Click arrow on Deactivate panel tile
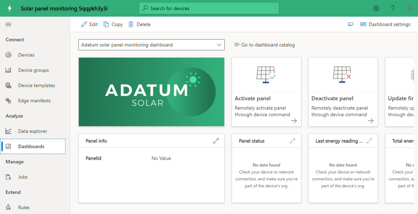This screenshot has height=214, width=418. click(371, 121)
